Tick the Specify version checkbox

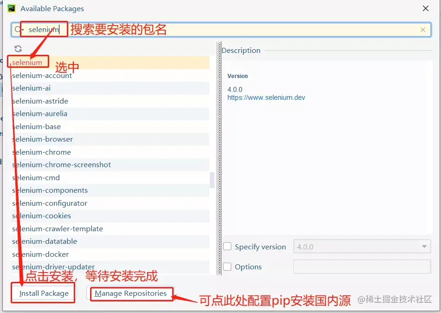(227, 247)
